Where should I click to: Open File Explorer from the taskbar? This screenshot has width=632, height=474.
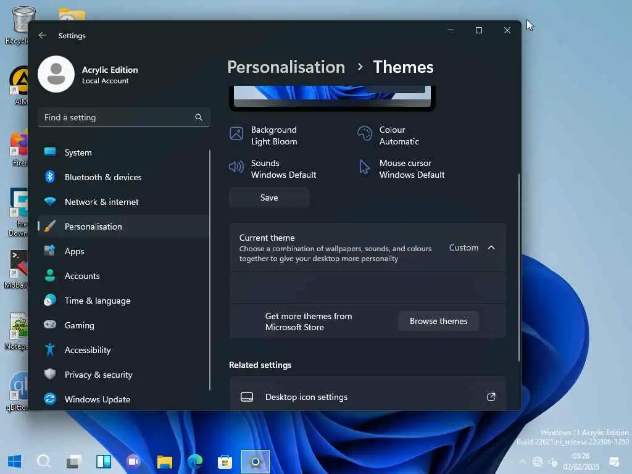pyautogui.click(x=164, y=462)
